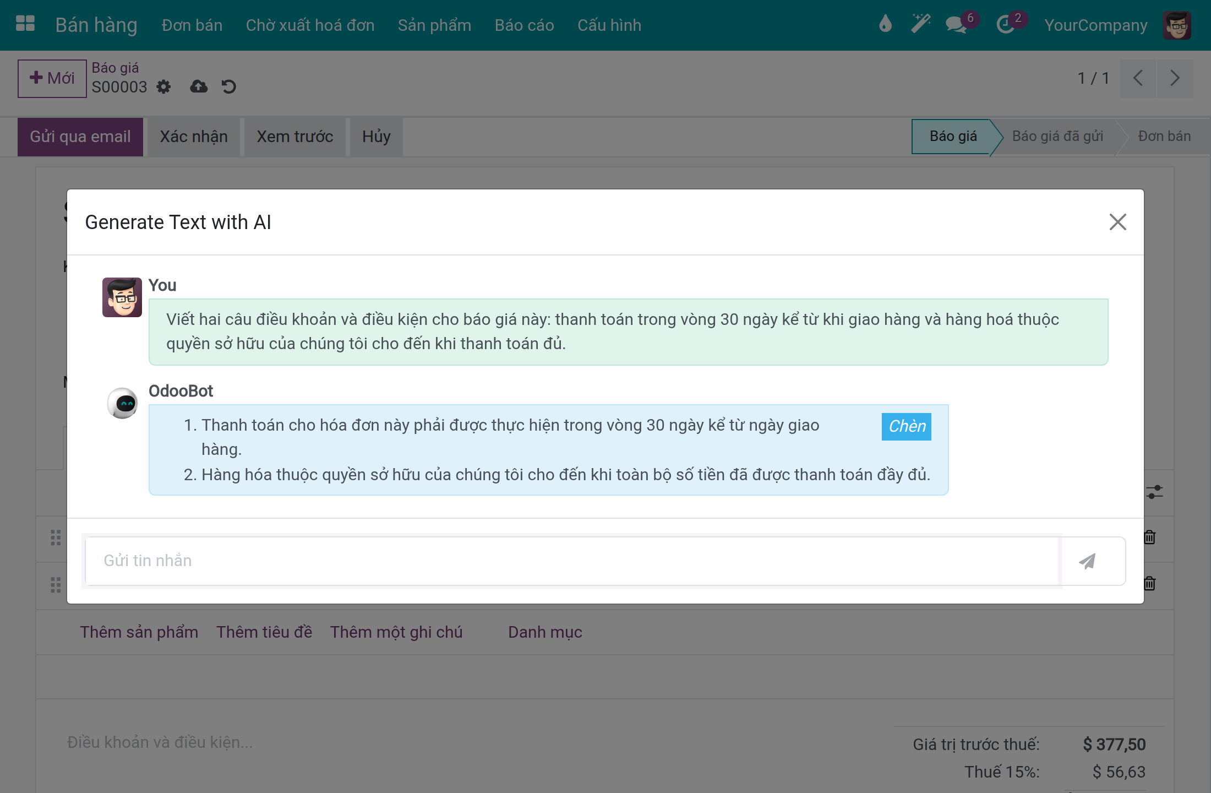This screenshot has width=1211, height=793.
Task: Open user avatar menu in top bar
Action: tap(1177, 25)
